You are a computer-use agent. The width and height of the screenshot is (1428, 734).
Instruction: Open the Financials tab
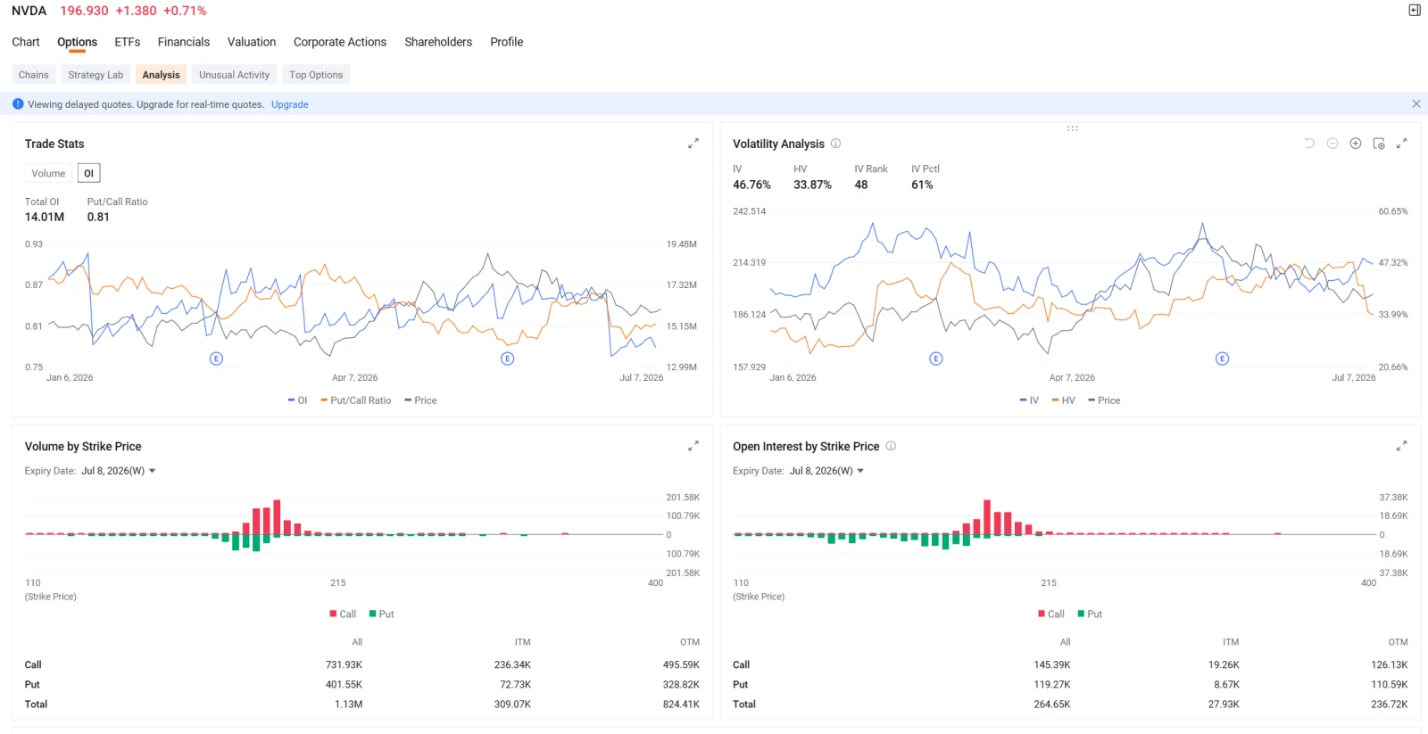coord(184,42)
